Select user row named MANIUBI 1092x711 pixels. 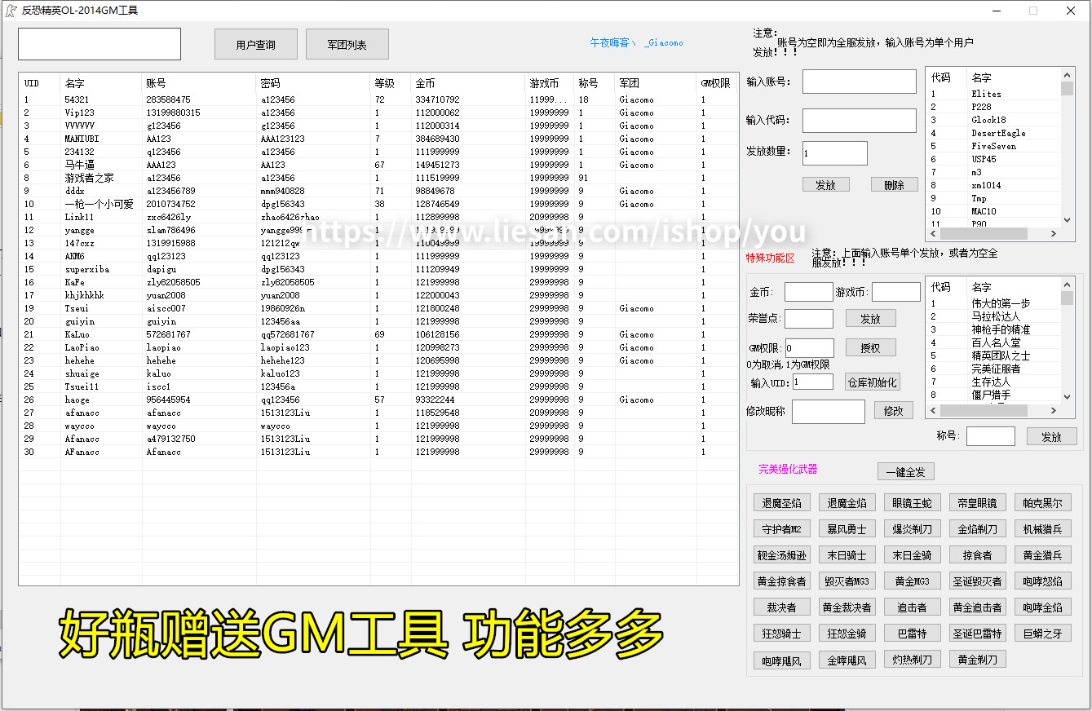coord(378,139)
